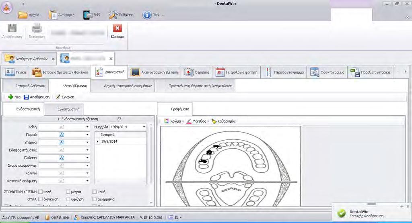Open the SMS phone icon
This screenshot has width=412, height=223.
[88, 15]
